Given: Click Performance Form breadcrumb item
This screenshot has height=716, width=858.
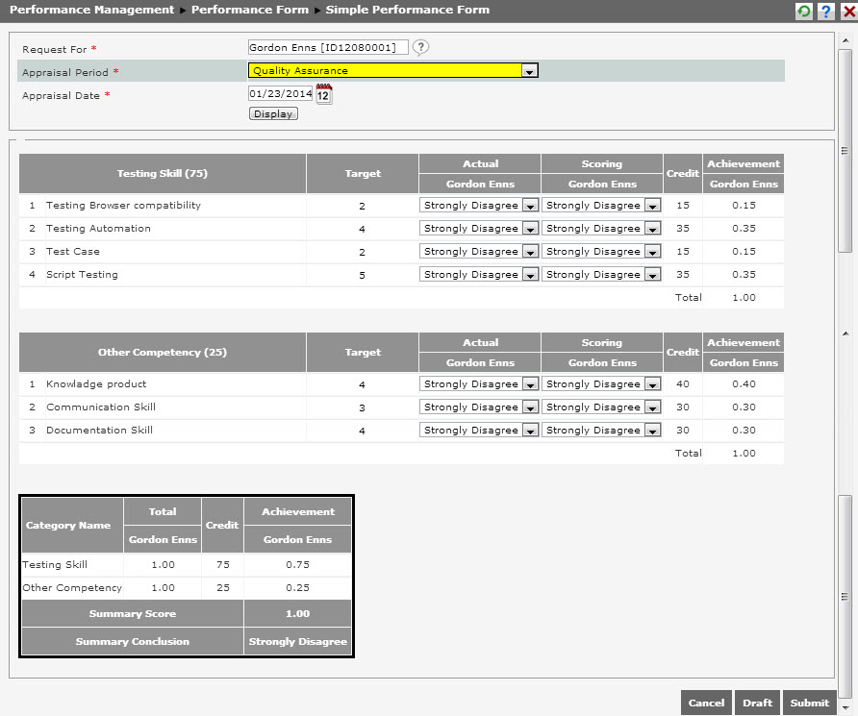Looking at the screenshot, I should pyautogui.click(x=250, y=10).
